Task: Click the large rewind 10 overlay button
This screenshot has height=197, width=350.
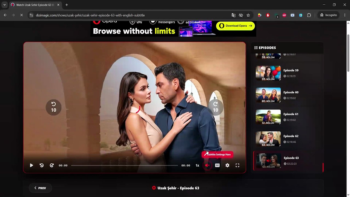Action: point(53,107)
